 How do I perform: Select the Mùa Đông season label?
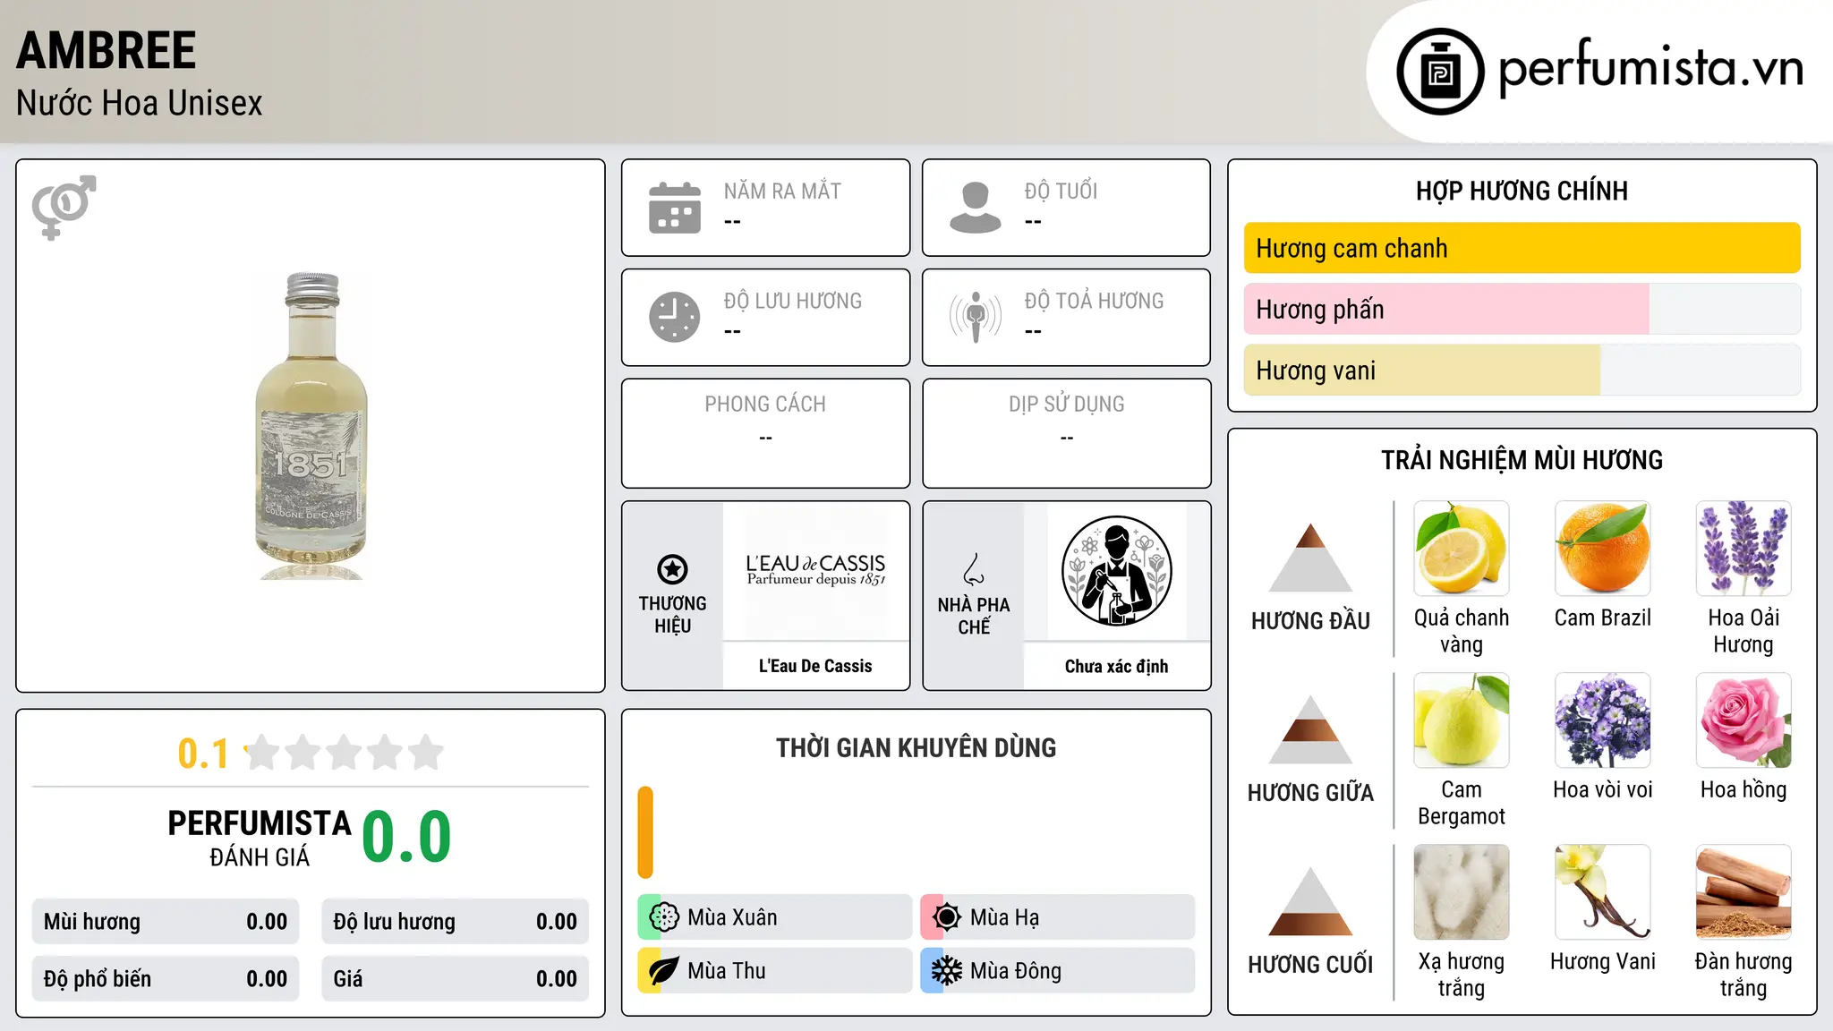1016,971
